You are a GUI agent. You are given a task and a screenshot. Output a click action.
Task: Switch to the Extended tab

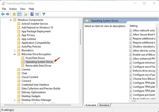[x=91, y=105]
